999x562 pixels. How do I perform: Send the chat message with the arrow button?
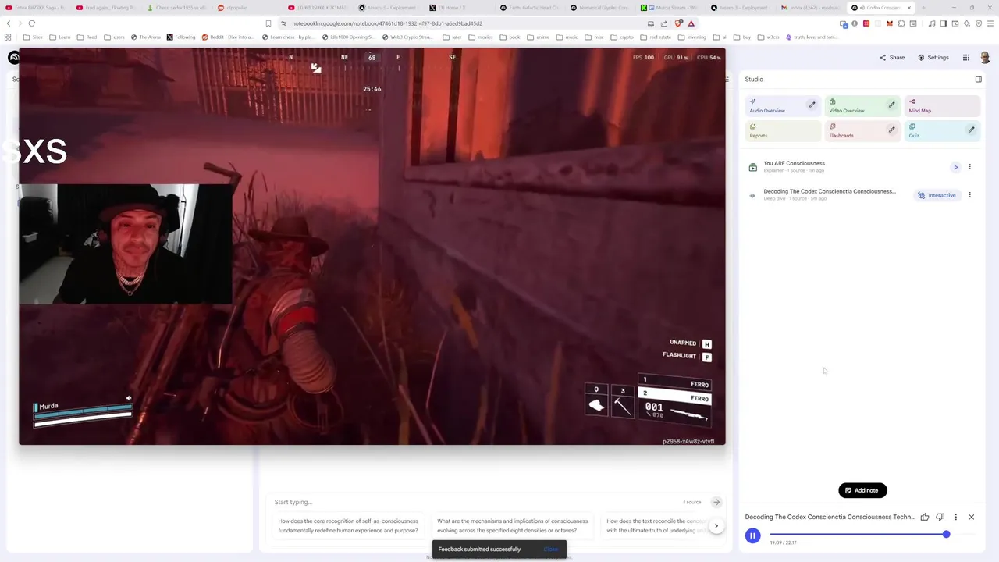(x=716, y=502)
